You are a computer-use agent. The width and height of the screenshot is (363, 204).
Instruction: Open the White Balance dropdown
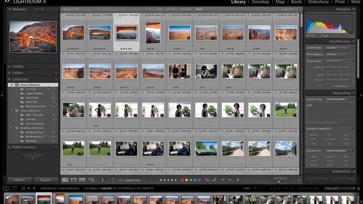pyautogui.click(x=337, y=54)
